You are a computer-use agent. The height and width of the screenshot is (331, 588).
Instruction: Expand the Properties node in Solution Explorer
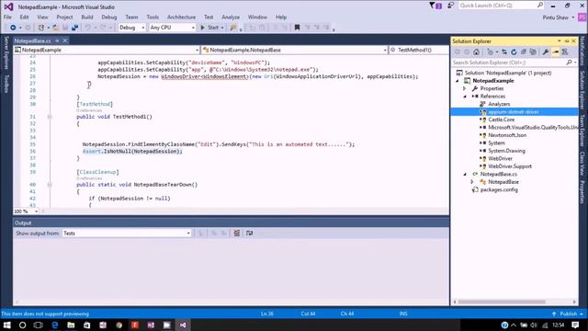[465, 88]
